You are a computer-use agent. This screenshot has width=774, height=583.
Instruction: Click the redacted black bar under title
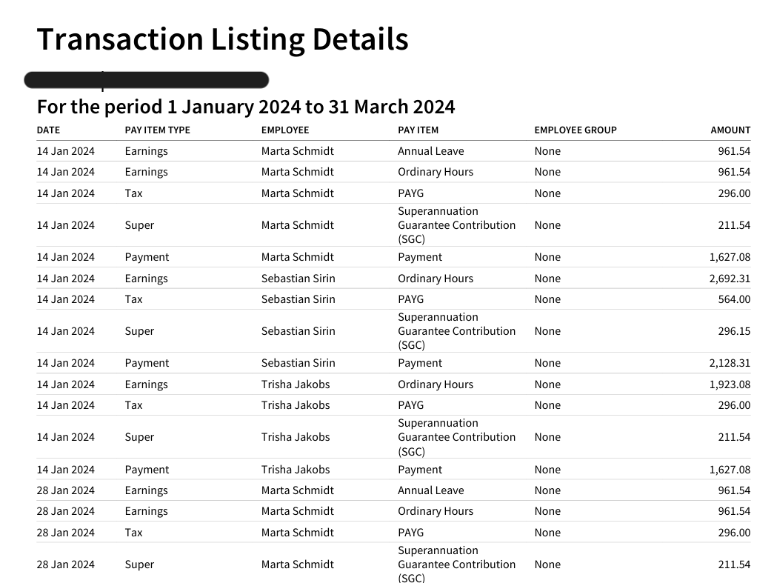pyautogui.click(x=147, y=80)
